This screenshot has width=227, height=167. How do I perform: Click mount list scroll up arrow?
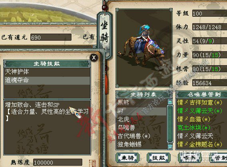[x=170, y=101]
